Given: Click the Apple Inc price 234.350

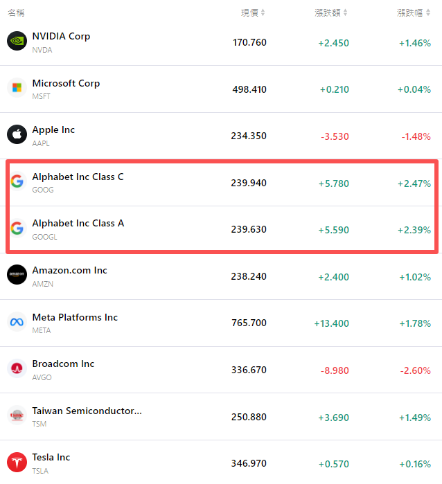Looking at the screenshot, I should [x=249, y=136].
